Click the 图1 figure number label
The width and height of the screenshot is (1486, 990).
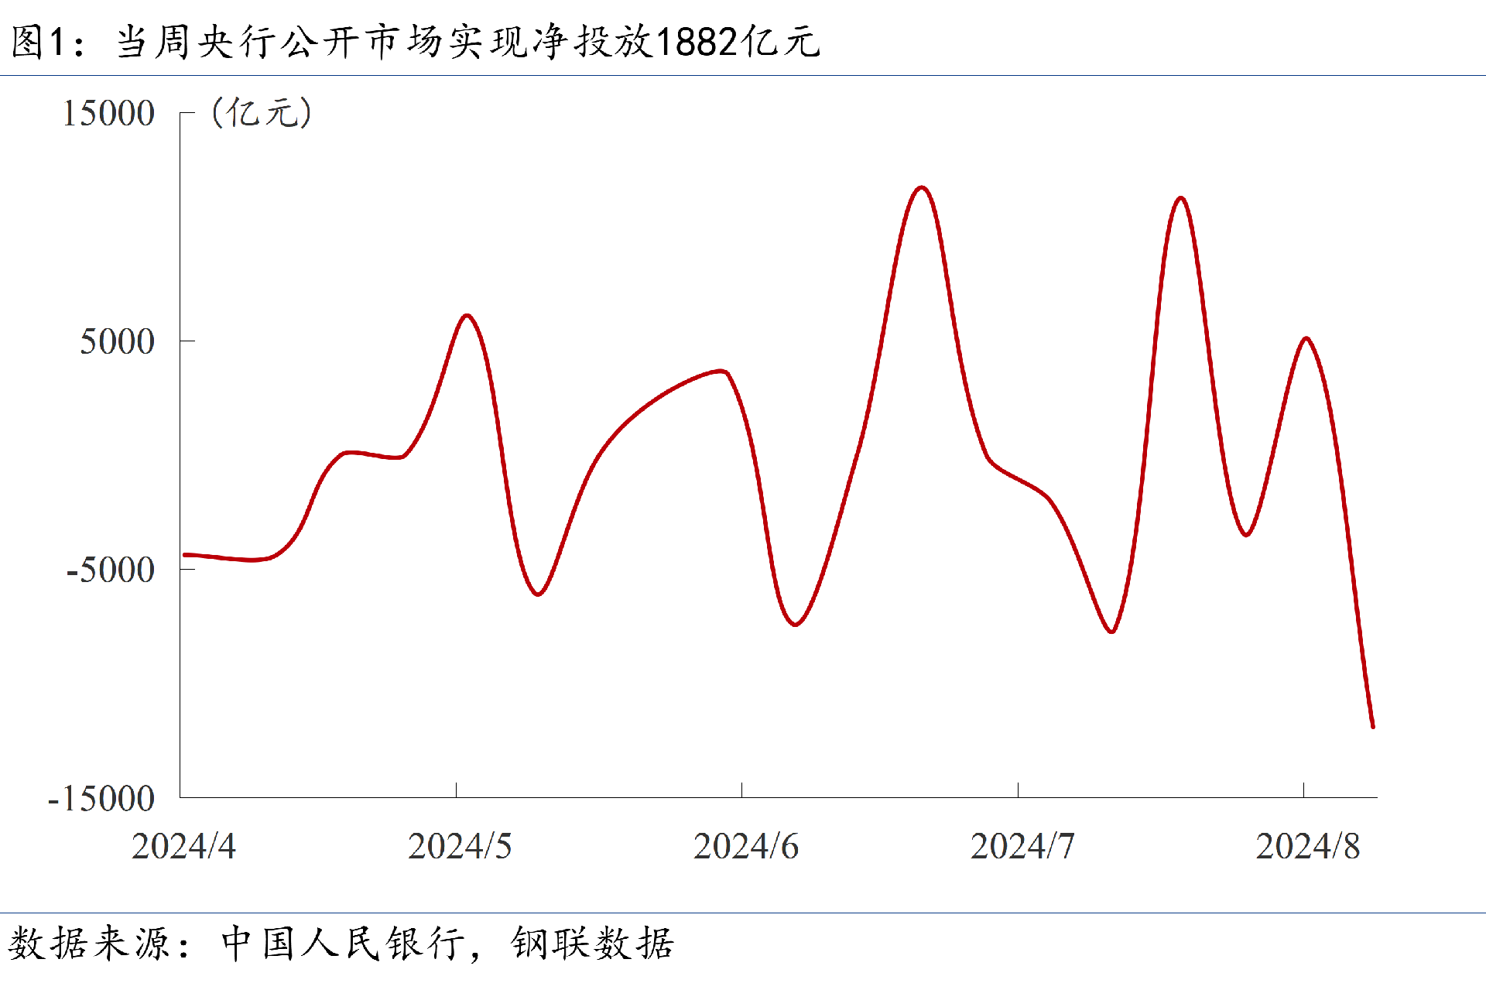pos(36,42)
